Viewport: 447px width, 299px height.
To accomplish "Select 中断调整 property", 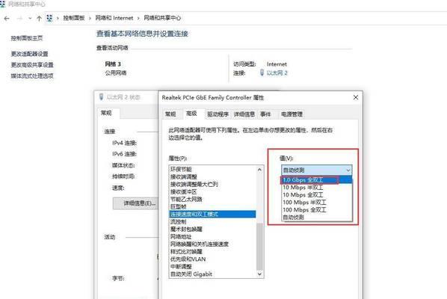I will coord(212,267).
